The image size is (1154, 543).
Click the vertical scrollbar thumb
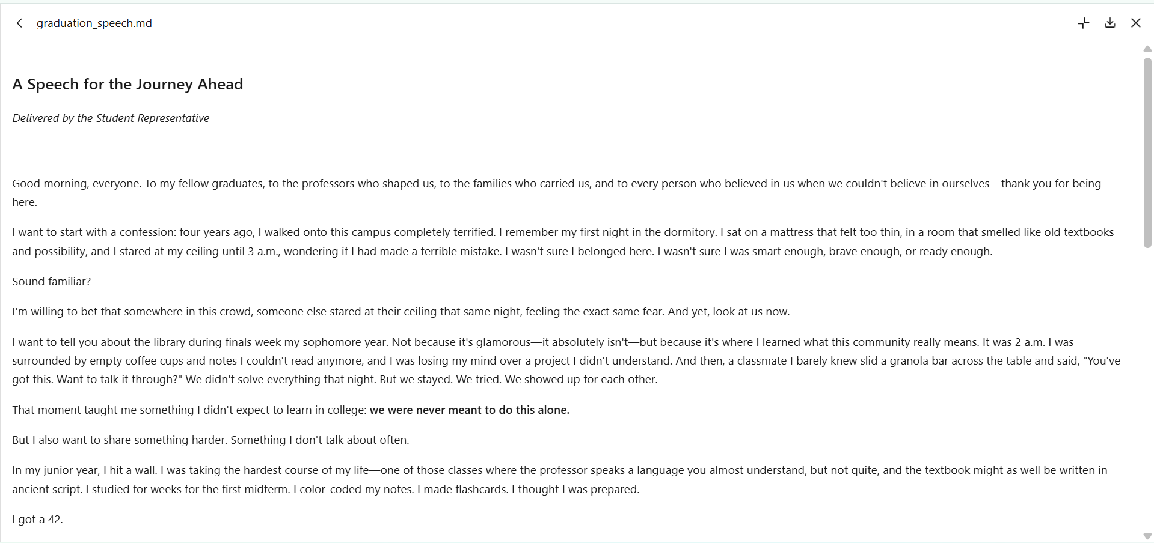tap(1147, 153)
